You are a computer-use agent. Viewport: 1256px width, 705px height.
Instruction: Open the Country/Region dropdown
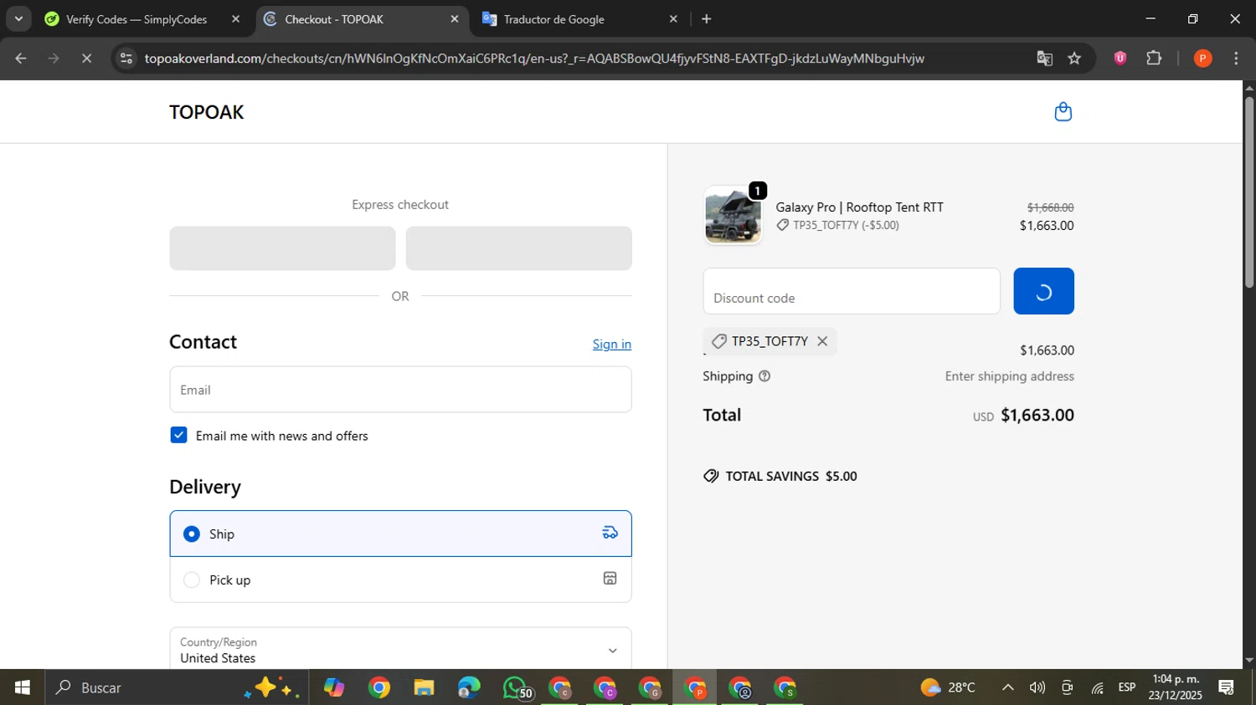400,649
